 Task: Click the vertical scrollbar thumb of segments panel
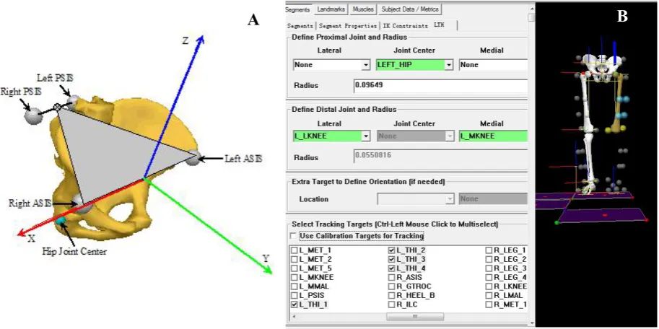(x=532, y=17)
